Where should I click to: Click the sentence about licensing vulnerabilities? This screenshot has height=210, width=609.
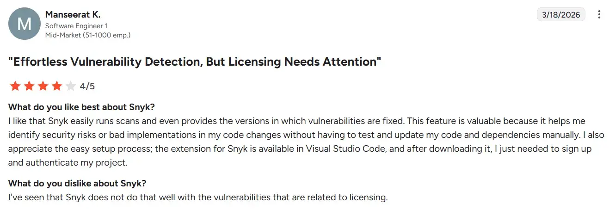(x=198, y=198)
